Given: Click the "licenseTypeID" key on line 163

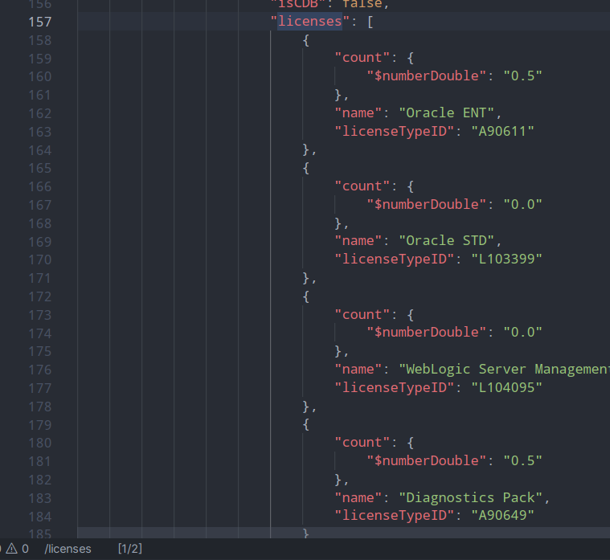Looking at the screenshot, I should point(394,132).
